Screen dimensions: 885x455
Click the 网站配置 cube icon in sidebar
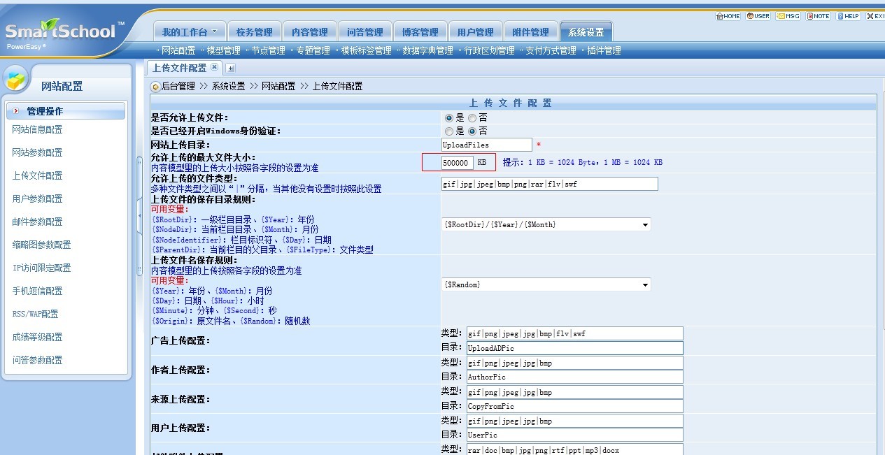coord(16,80)
